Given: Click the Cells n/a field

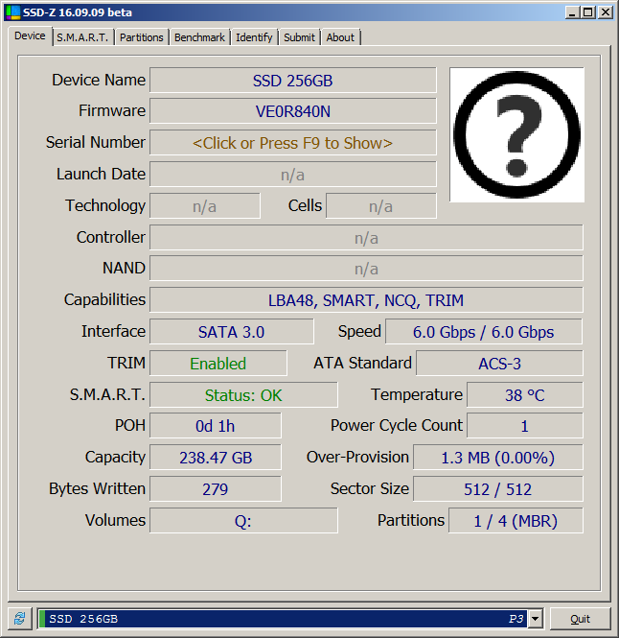Looking at the screenshot, I should (x=380, y=206).
